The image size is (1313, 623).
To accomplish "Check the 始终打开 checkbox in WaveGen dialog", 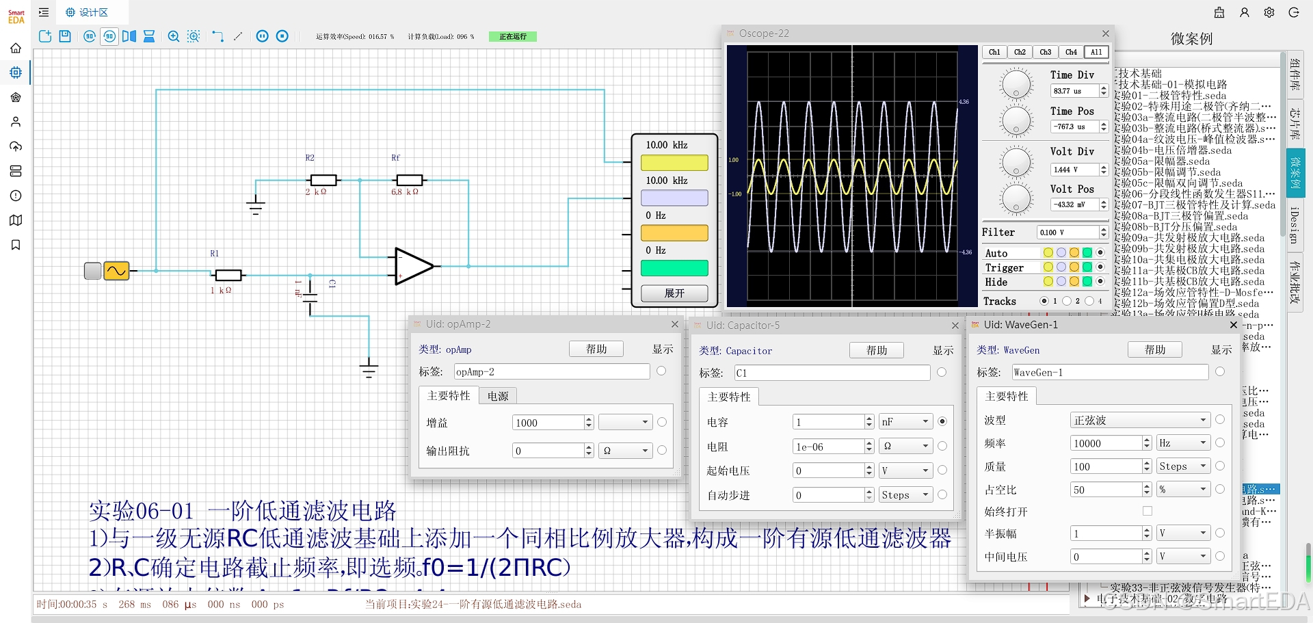I will pos(1148,511).
